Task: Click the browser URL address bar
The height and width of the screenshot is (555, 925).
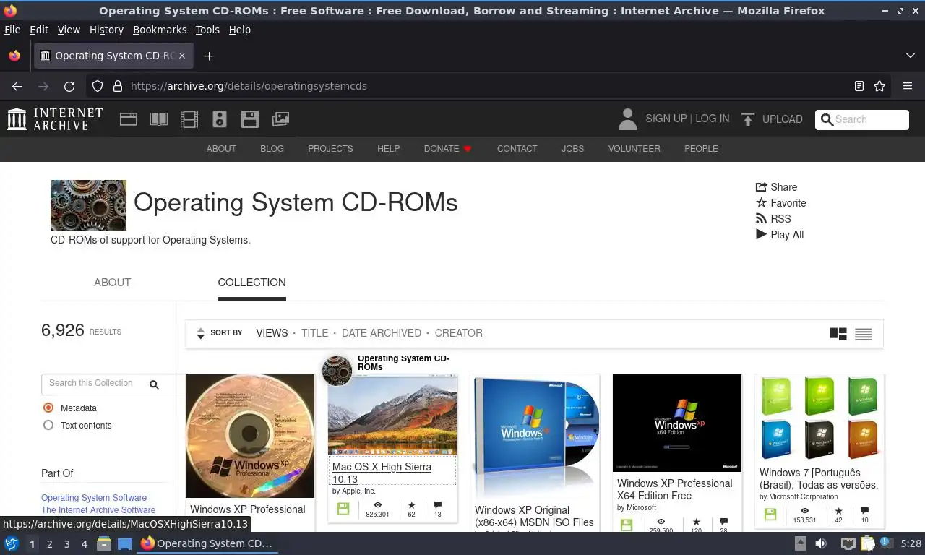Action: pos(484,86)
